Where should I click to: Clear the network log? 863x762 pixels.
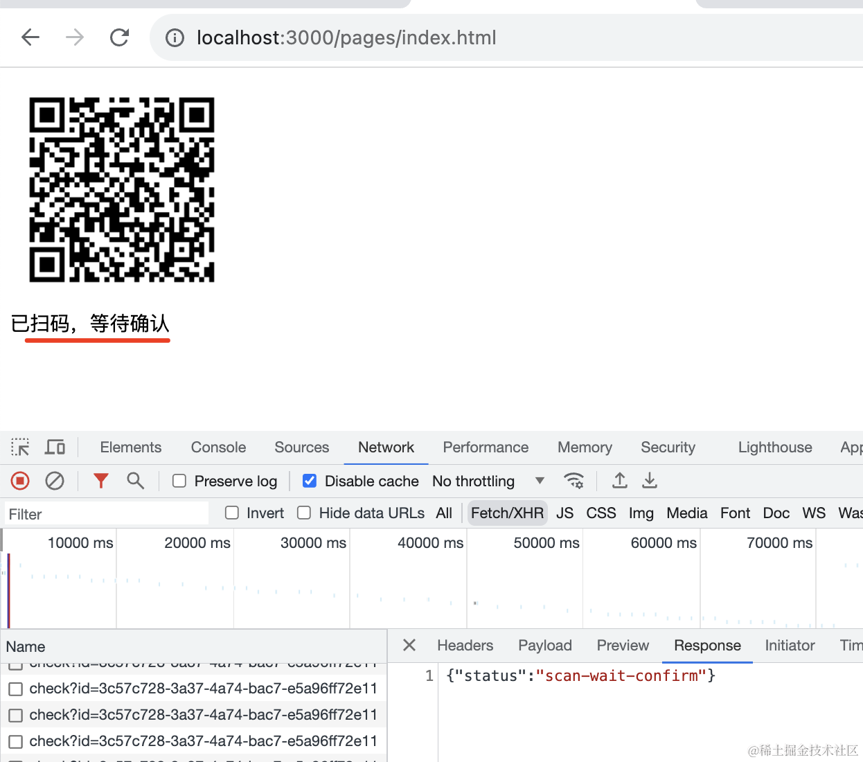(x=55, y=481)
